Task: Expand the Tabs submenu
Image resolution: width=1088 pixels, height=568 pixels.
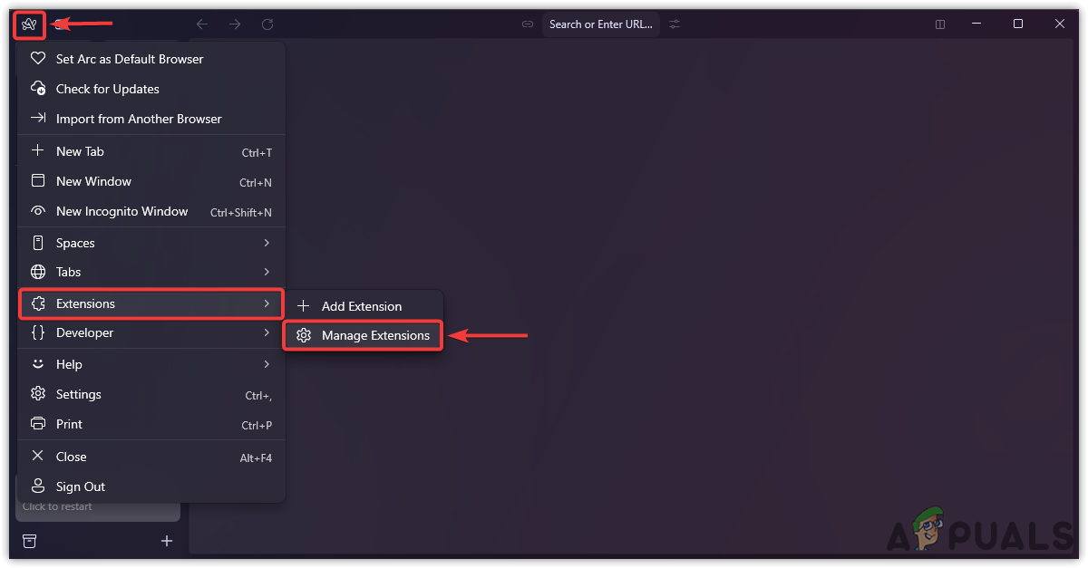Action: click(x=151, y=272)
